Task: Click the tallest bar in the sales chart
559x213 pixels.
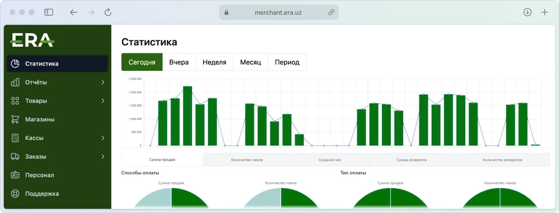Action: [x=187, y=116]
